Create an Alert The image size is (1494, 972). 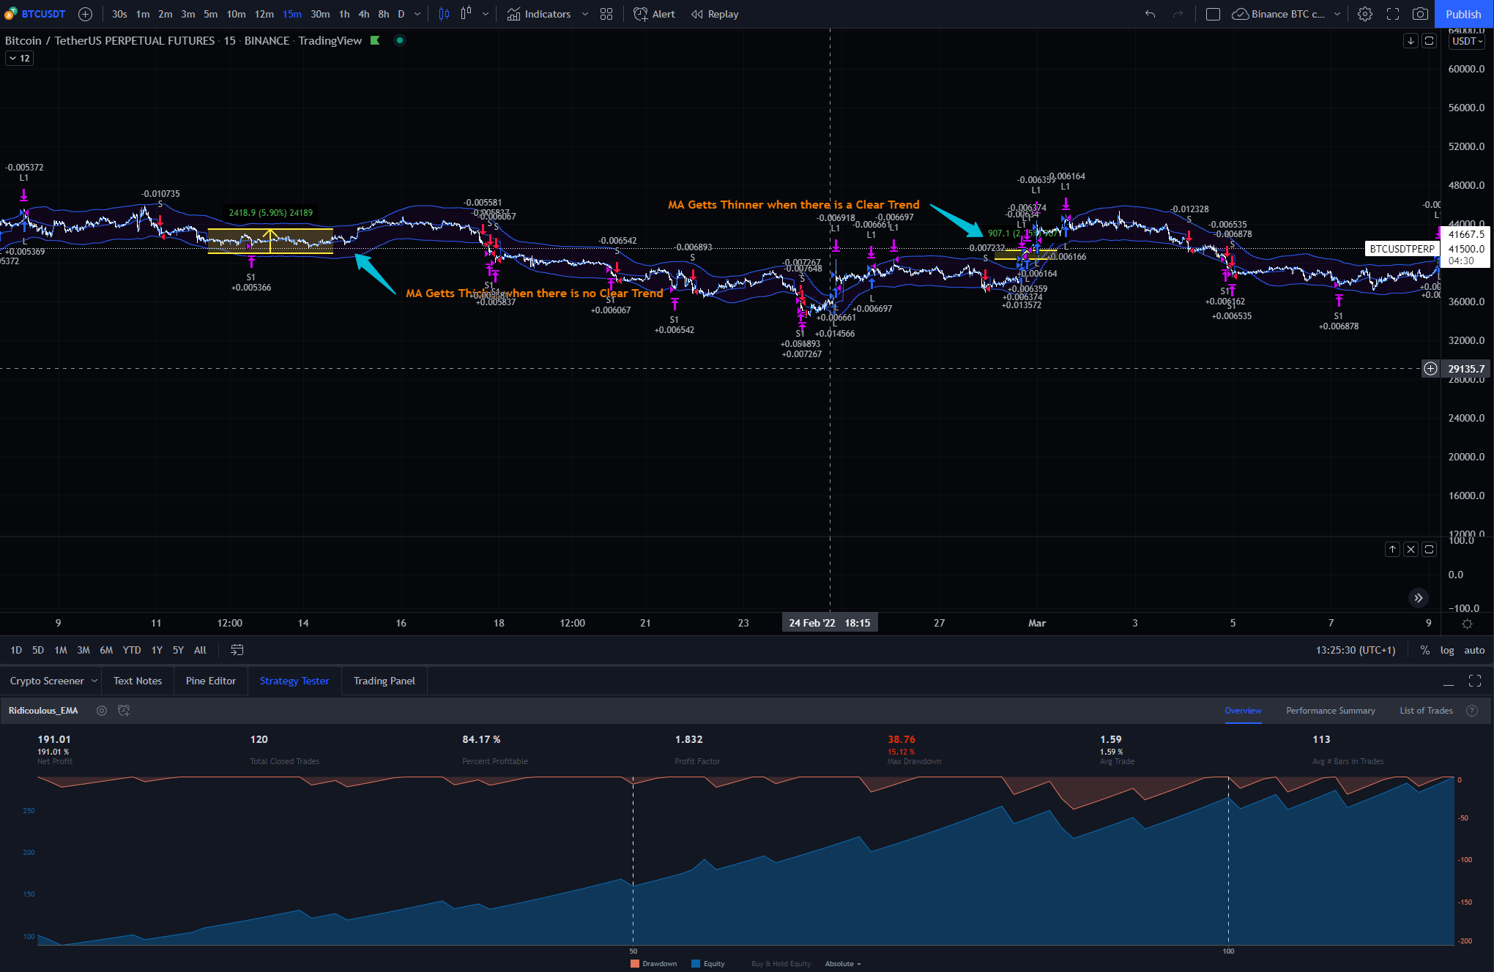(654, 14)
